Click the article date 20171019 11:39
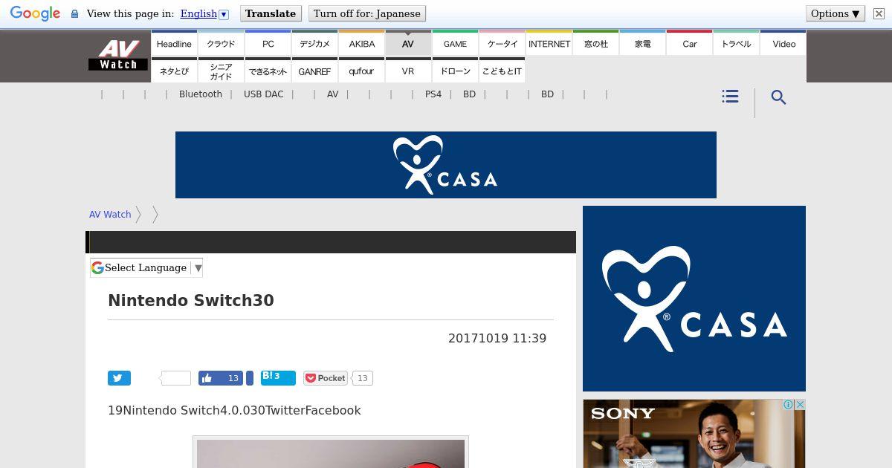The height and width of the screenshot is (468, 892). tap(497, 338)
